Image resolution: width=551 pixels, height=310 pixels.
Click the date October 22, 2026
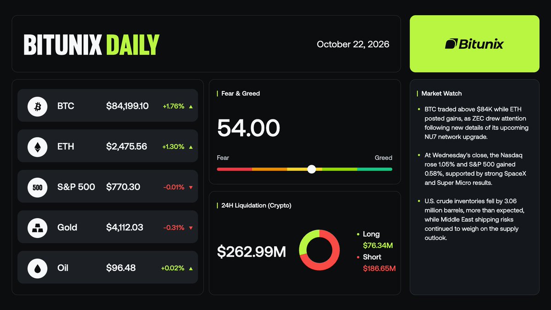click(353, 44)
